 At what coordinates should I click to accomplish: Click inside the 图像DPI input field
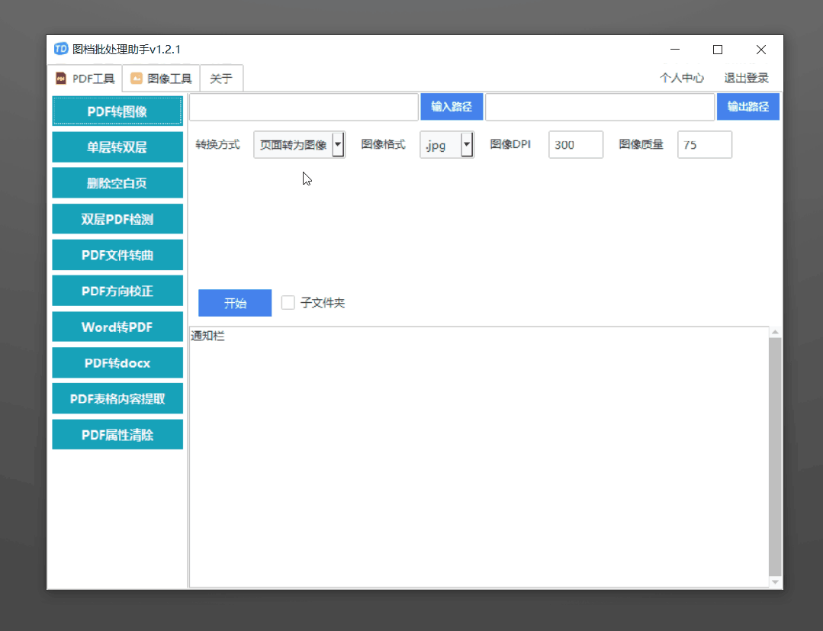click(575, 144)
